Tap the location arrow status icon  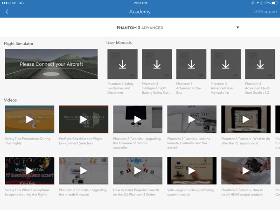click(258, 3)
